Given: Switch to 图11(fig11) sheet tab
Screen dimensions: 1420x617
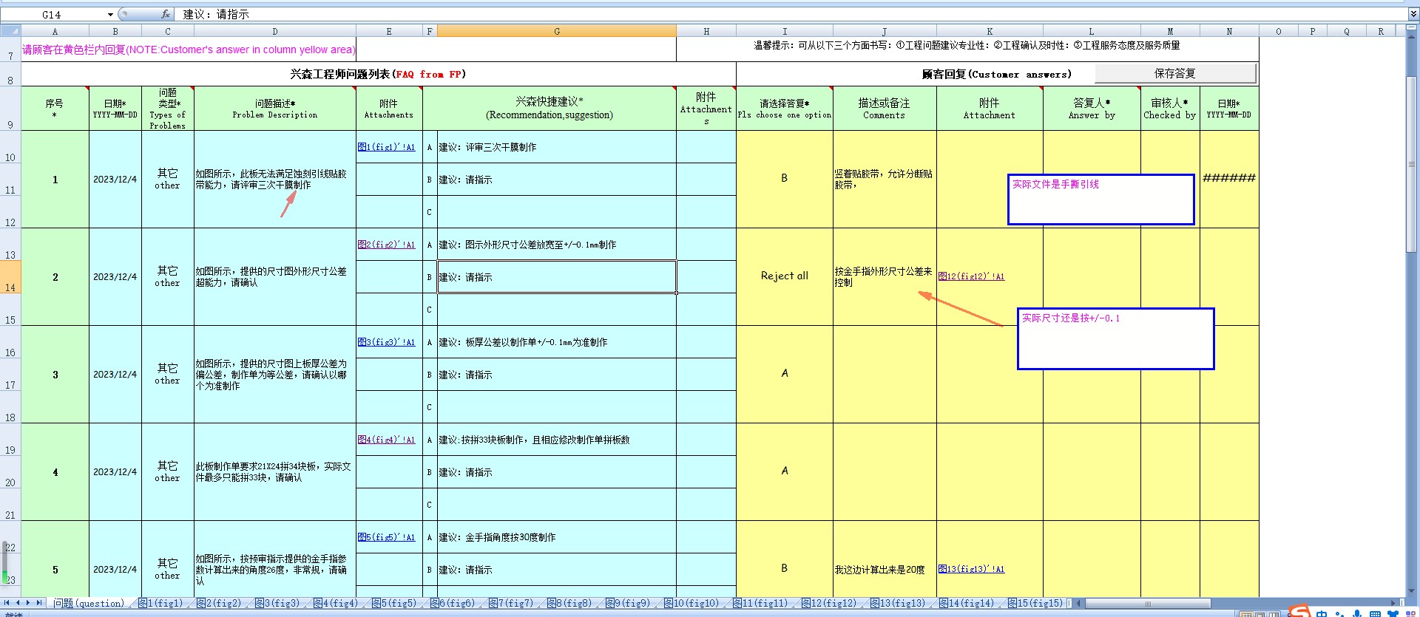Looking at the screenshot, I should click(760, 603).
